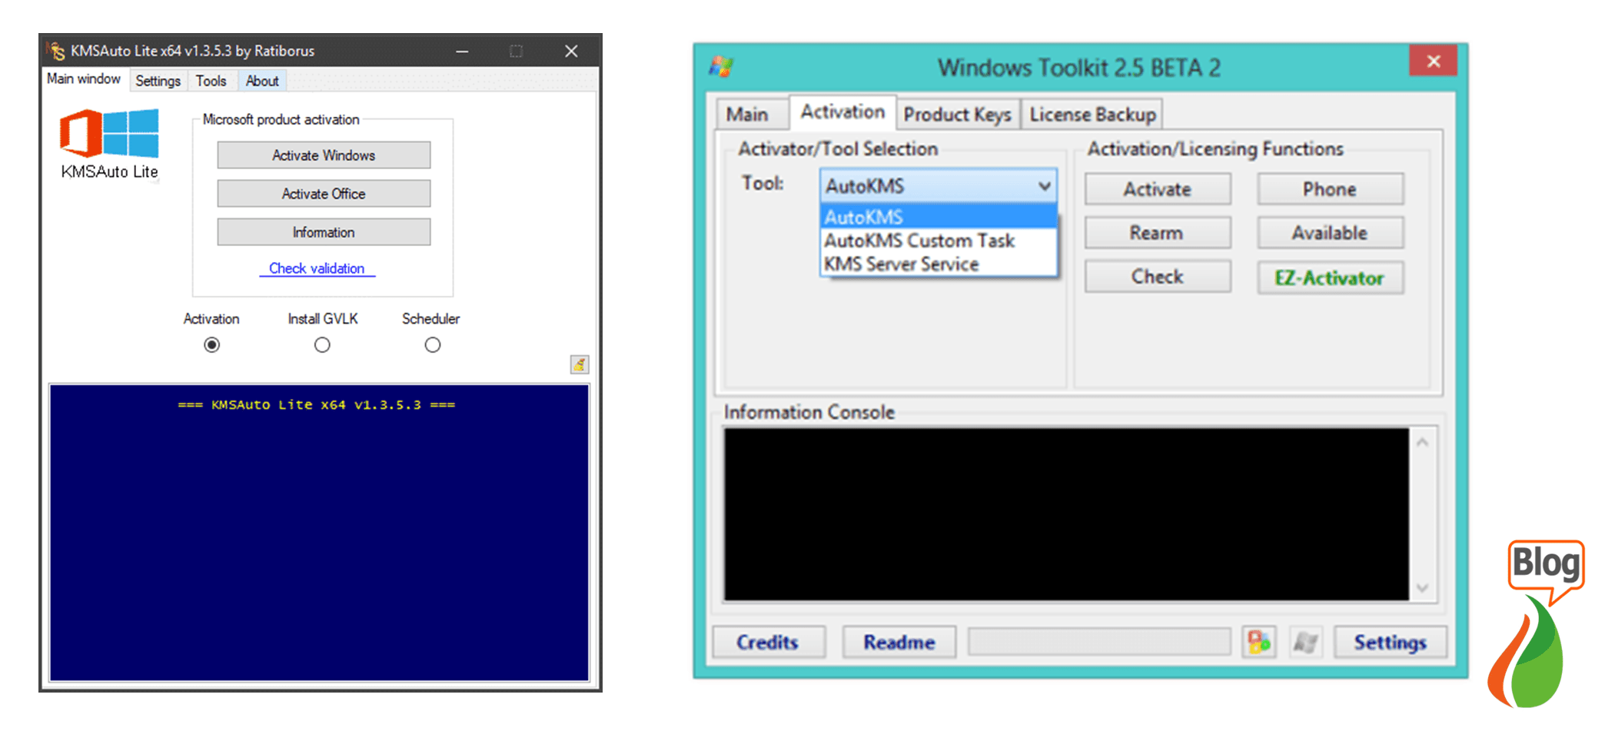
Task: Switch to the Product Keys tab
Action: [958, 115]
